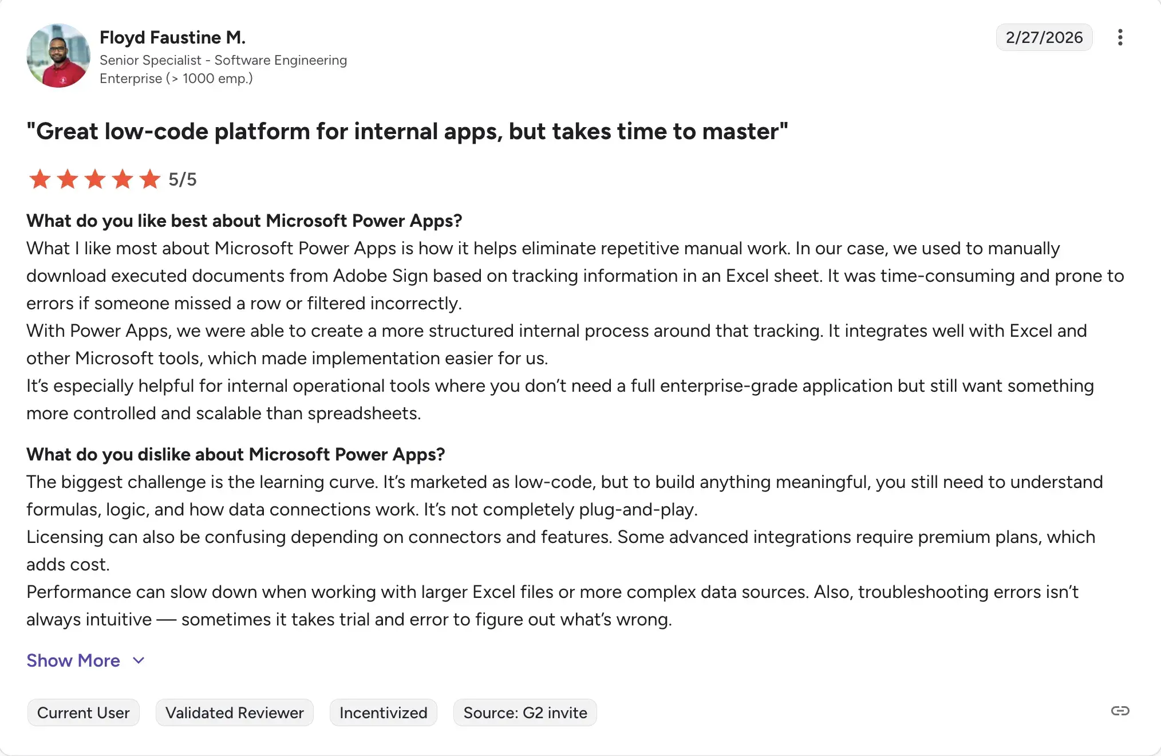Open reviewer name Floyd Faustine M.

click(x=173, y=37)
